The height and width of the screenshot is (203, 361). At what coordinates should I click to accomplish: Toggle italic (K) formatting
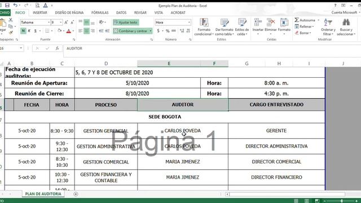tap(29, 30)
